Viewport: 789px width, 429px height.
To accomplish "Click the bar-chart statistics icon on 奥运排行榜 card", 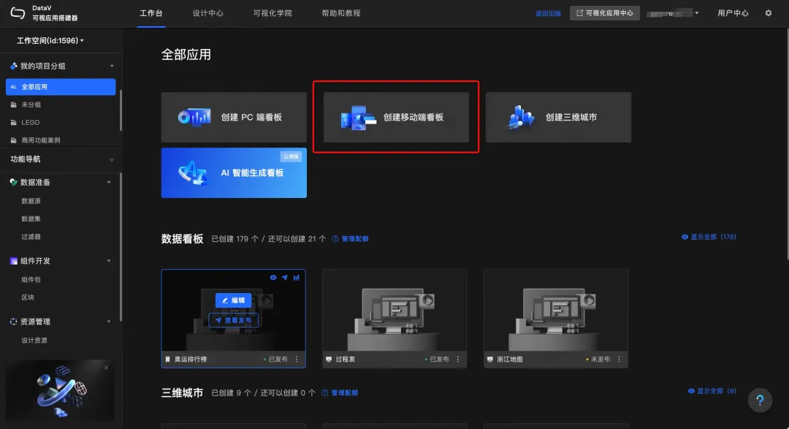I will click(x=297, y=278).
